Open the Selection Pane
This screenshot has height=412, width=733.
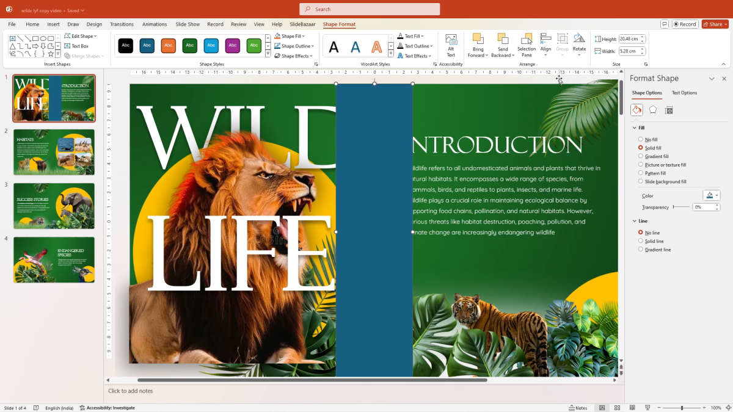526,46
